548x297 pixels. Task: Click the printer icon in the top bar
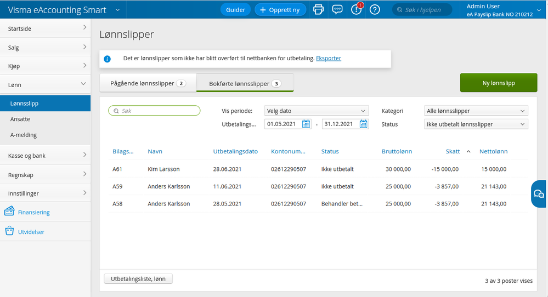(318, 9)
